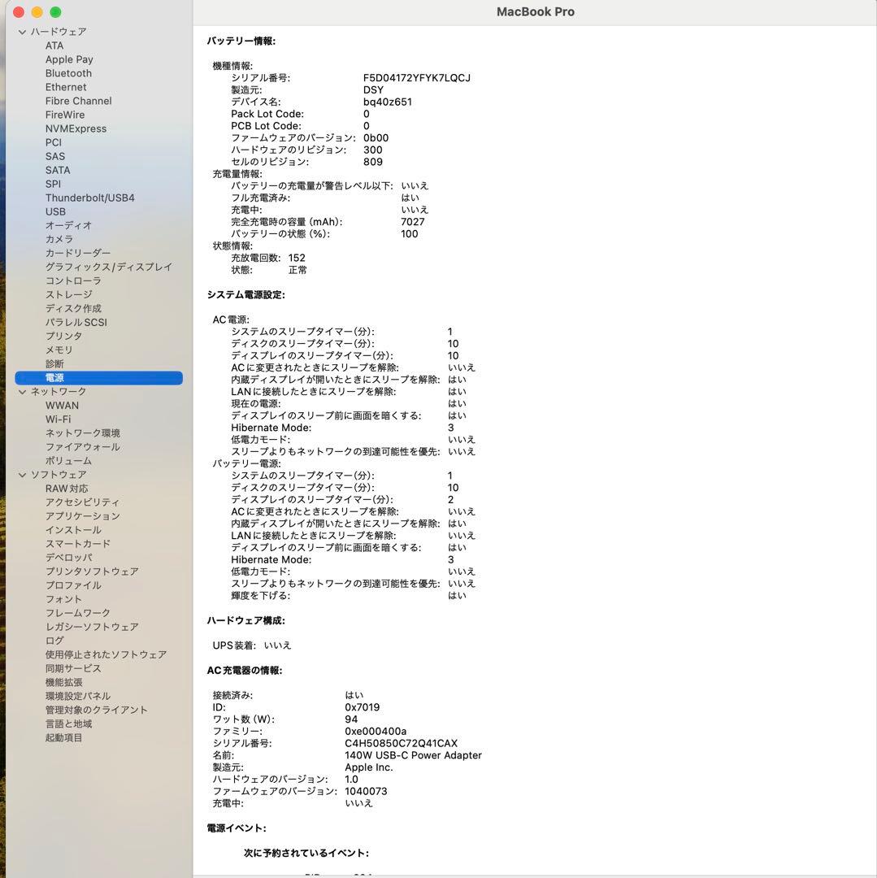View グラフィックス/ディスプレイ information
Image resolution: width=877 pixels, height=878 pixels.
point(109,267)
